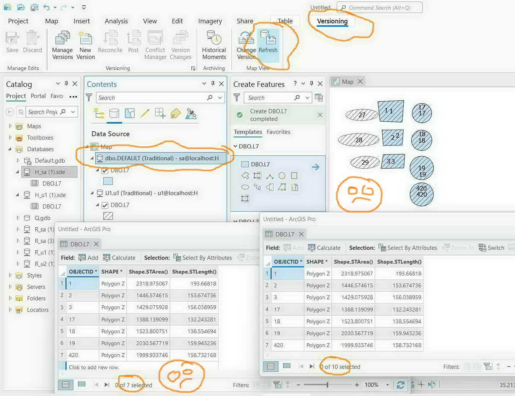Choose the Freehand construction tool
Viewport: 515px width, 396px height.
click(x=257, y=187)
